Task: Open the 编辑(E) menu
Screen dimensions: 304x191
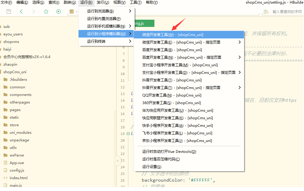Action: click(22, 2)
